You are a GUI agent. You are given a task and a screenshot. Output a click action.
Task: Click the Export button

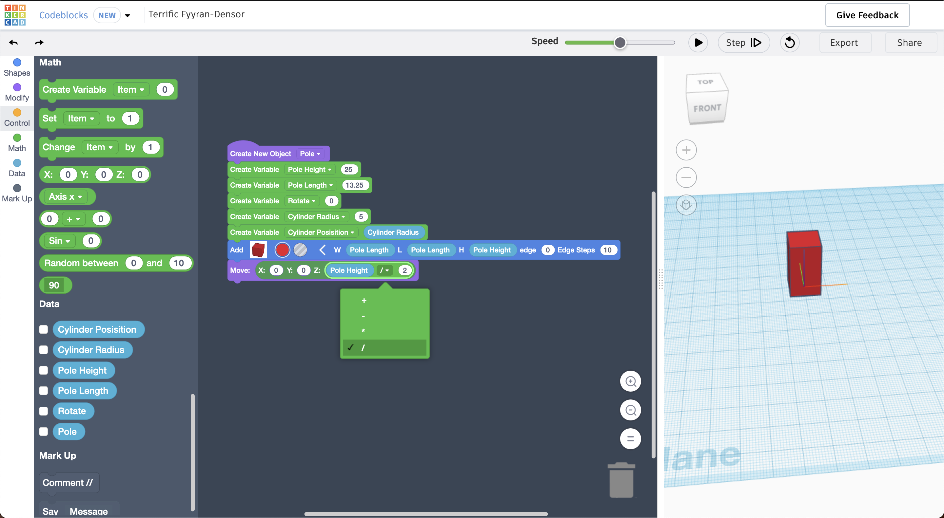[x=844, y=43]
